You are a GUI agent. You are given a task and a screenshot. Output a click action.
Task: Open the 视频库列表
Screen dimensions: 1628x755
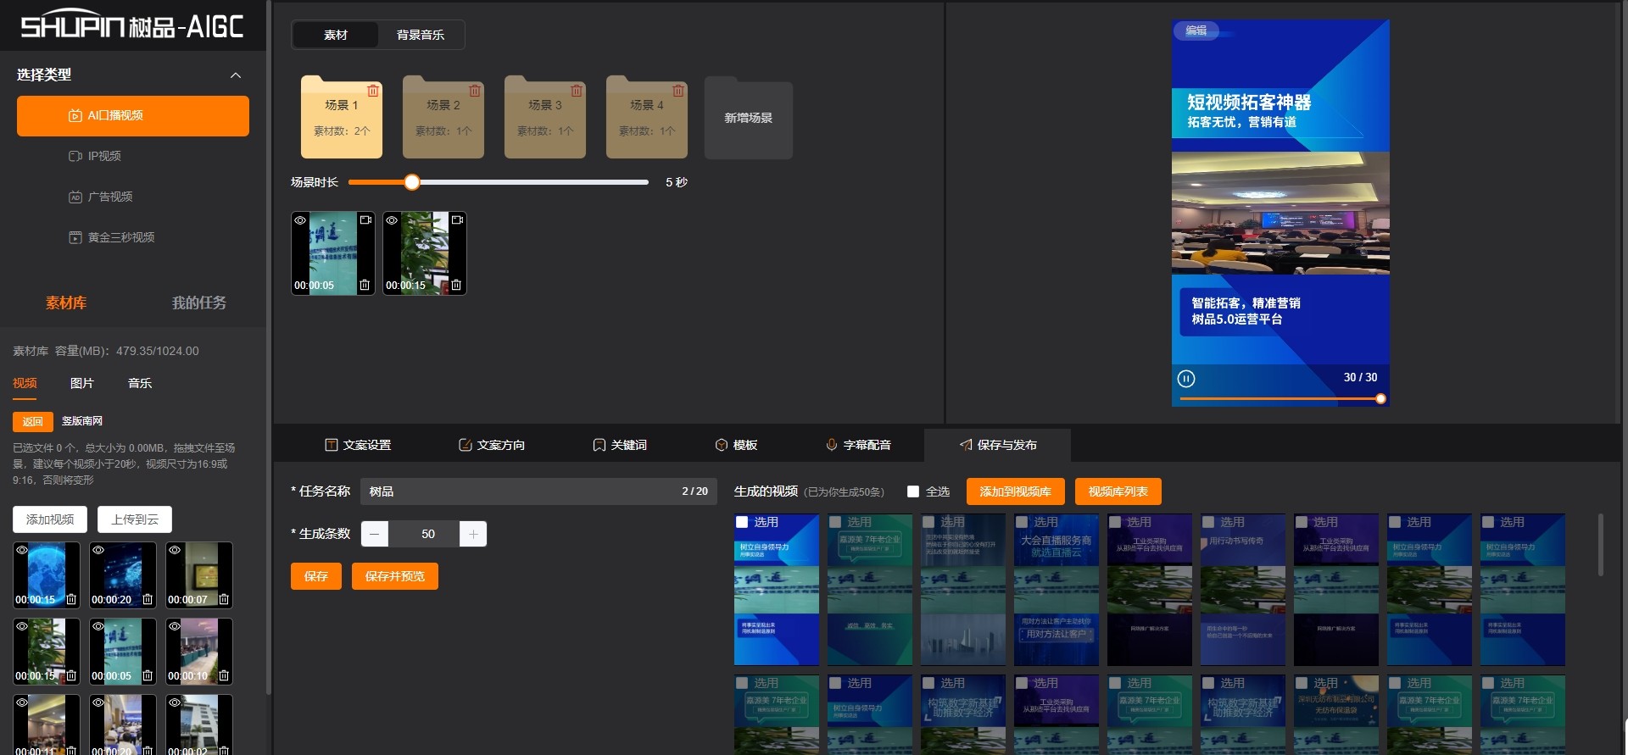(x=1118, y=491)
